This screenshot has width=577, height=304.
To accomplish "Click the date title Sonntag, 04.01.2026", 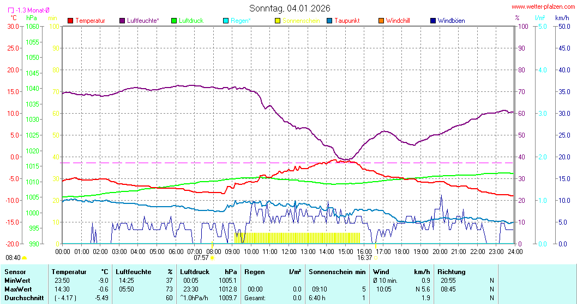I will (x=290, y=8).
